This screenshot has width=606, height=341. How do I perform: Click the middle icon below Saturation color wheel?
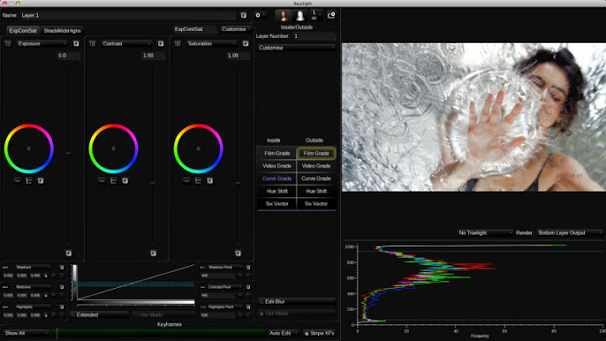[x=199, y=180]
